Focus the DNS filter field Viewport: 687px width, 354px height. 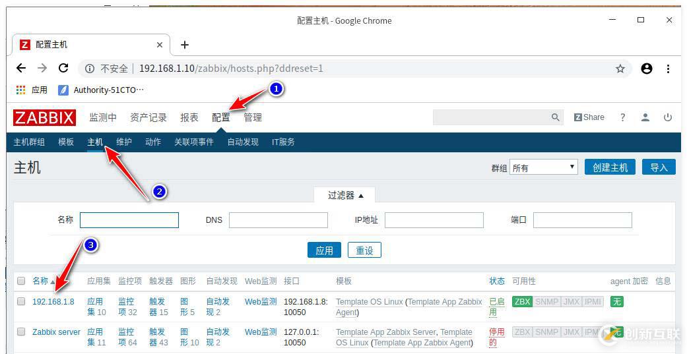[278, 220]
